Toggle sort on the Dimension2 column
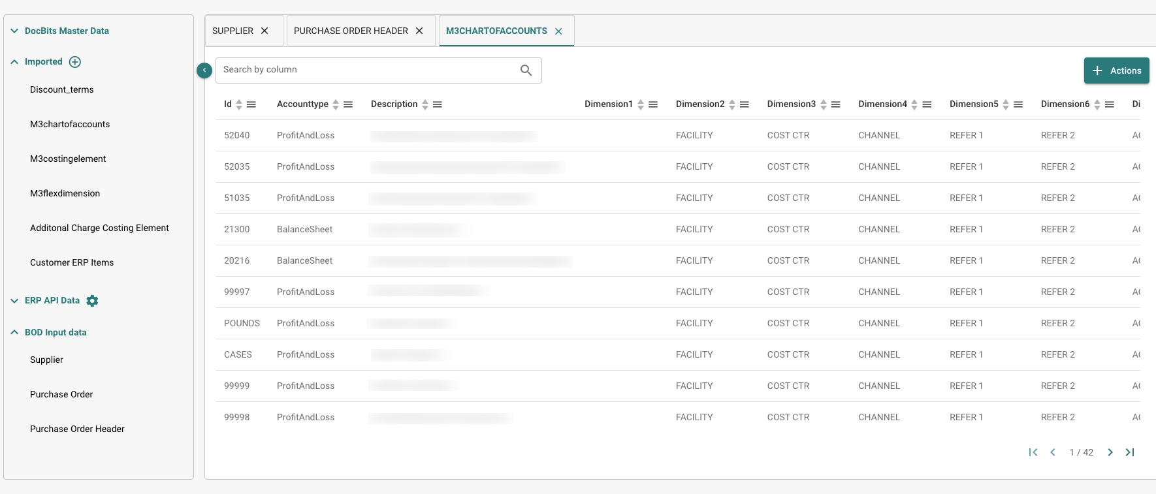 (x=732, y=104)
